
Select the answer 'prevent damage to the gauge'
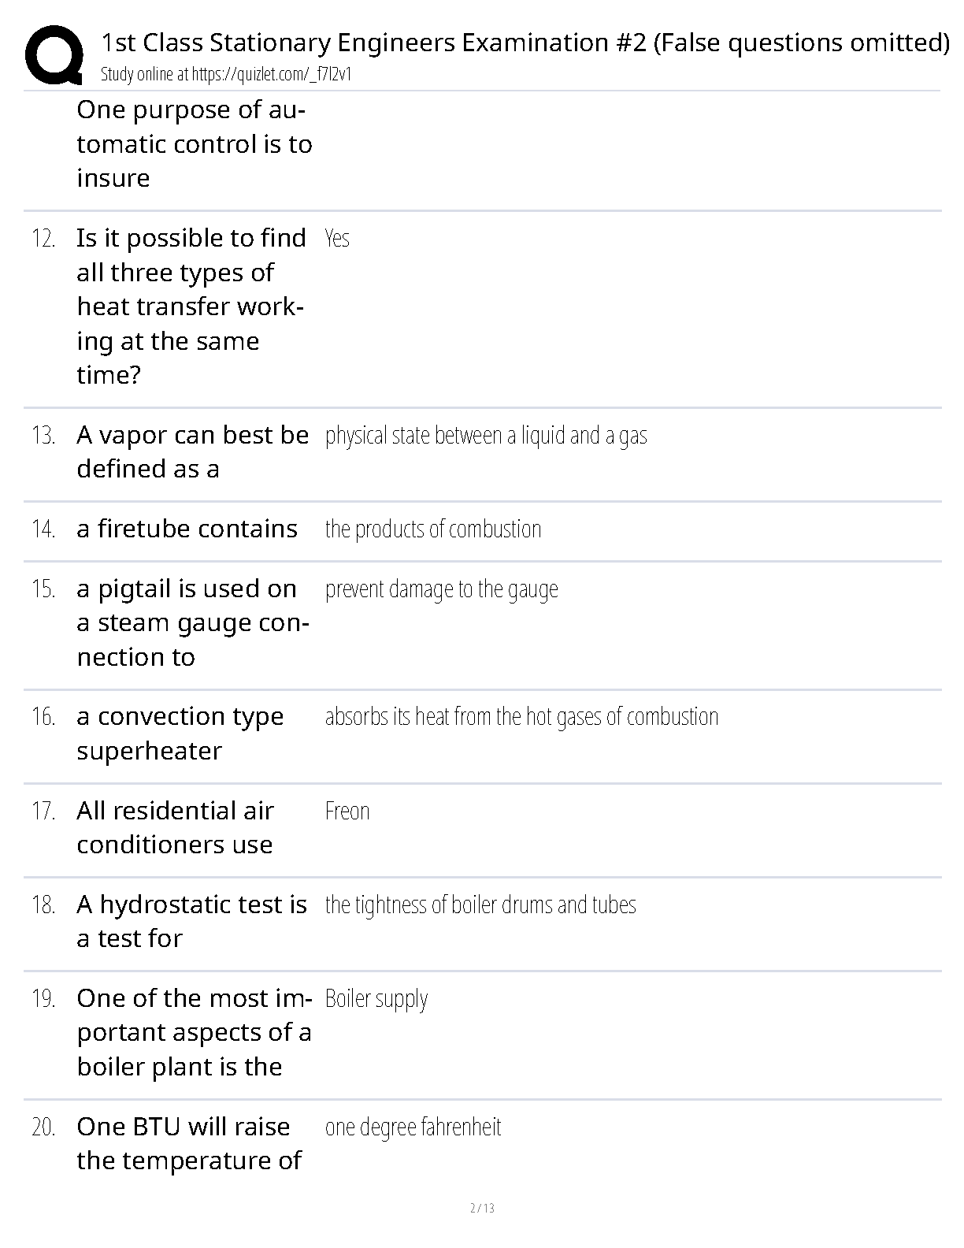click(442, 589)
